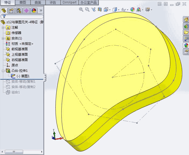Image resolution: width=189 pixels, height=155 pixels.
Task: Expand the 实体(1) tree node
Action: point(3,38)
